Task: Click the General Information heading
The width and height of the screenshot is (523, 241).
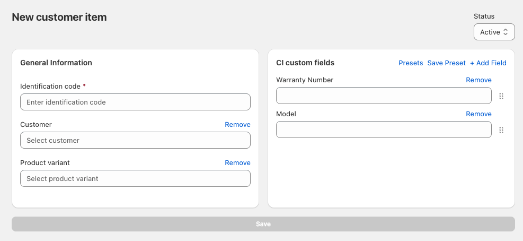Action: tap(56, 63)
